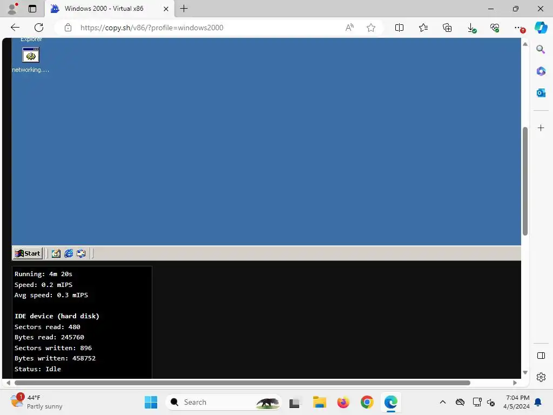Open the tab actions menu icon
Screen dimensions: 553x415
click(32, 9)
